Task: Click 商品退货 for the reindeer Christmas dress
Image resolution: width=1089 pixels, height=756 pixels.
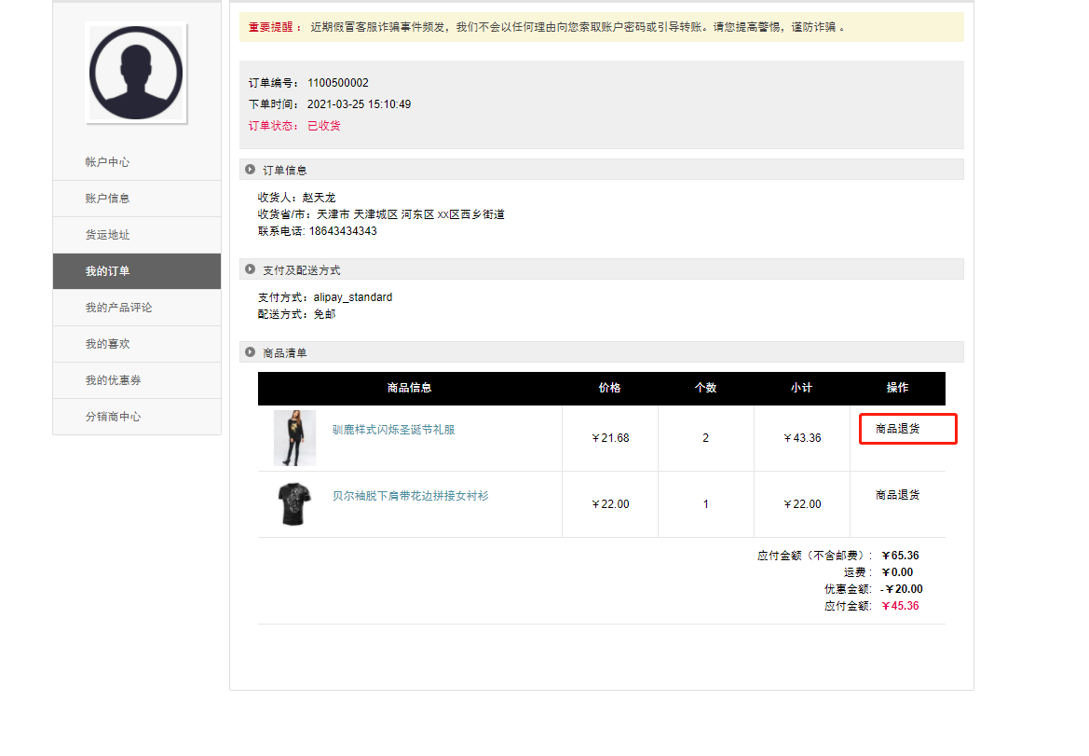Action: 898,430
